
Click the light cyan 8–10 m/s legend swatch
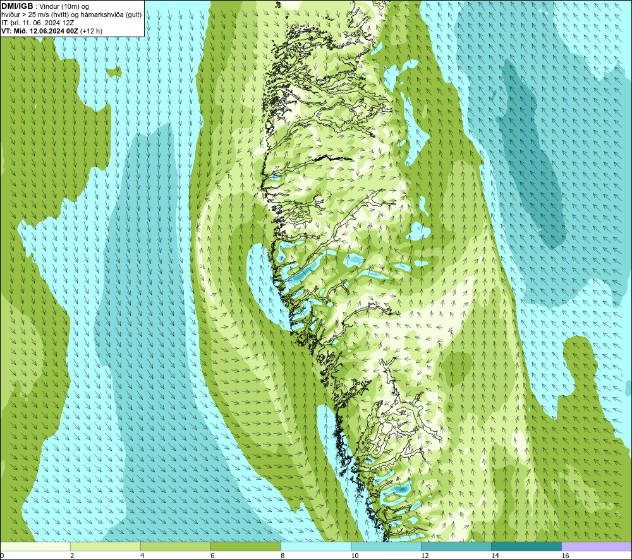pyautogui.click(x=316, y=547)
